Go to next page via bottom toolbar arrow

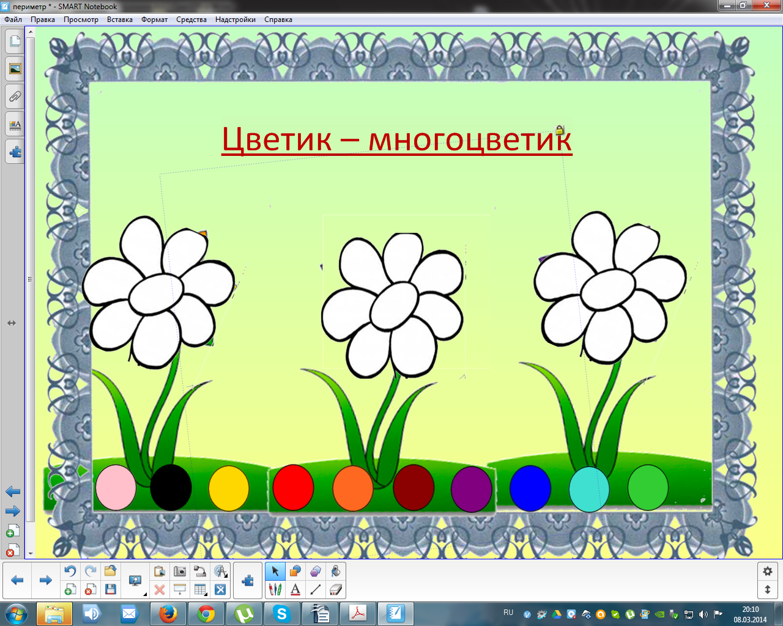45,580
